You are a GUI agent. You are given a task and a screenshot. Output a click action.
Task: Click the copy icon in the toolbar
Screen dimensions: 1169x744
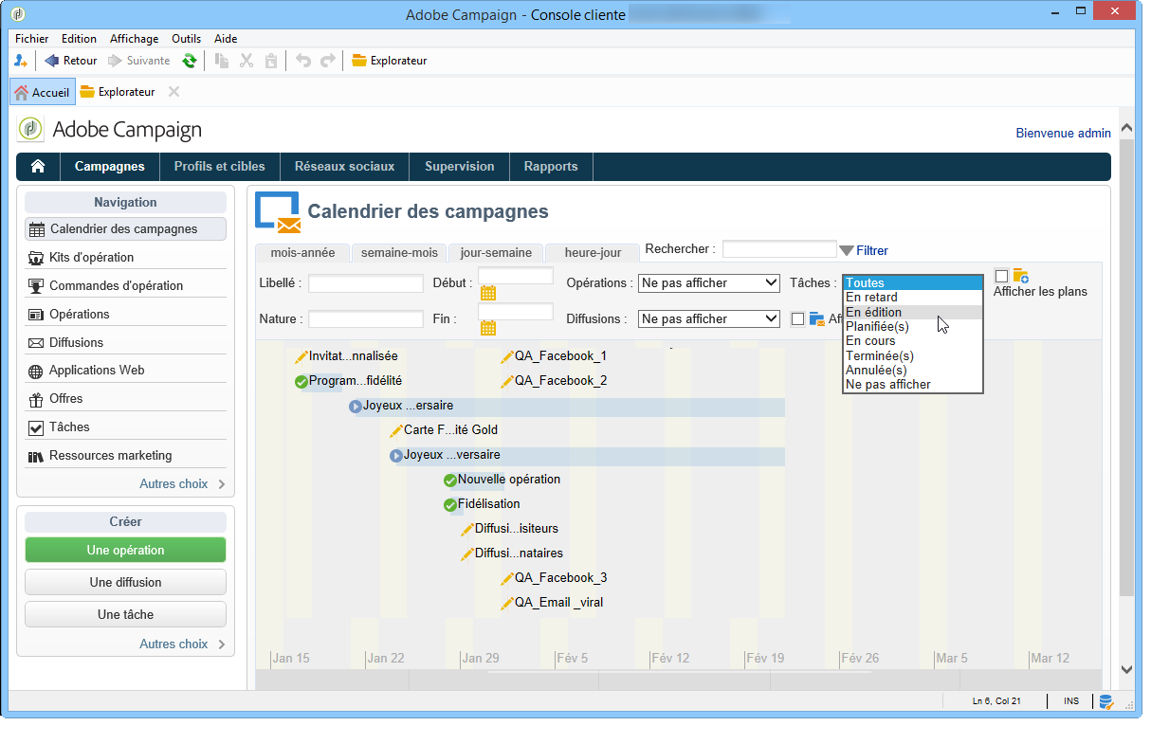tap(222, 61)
